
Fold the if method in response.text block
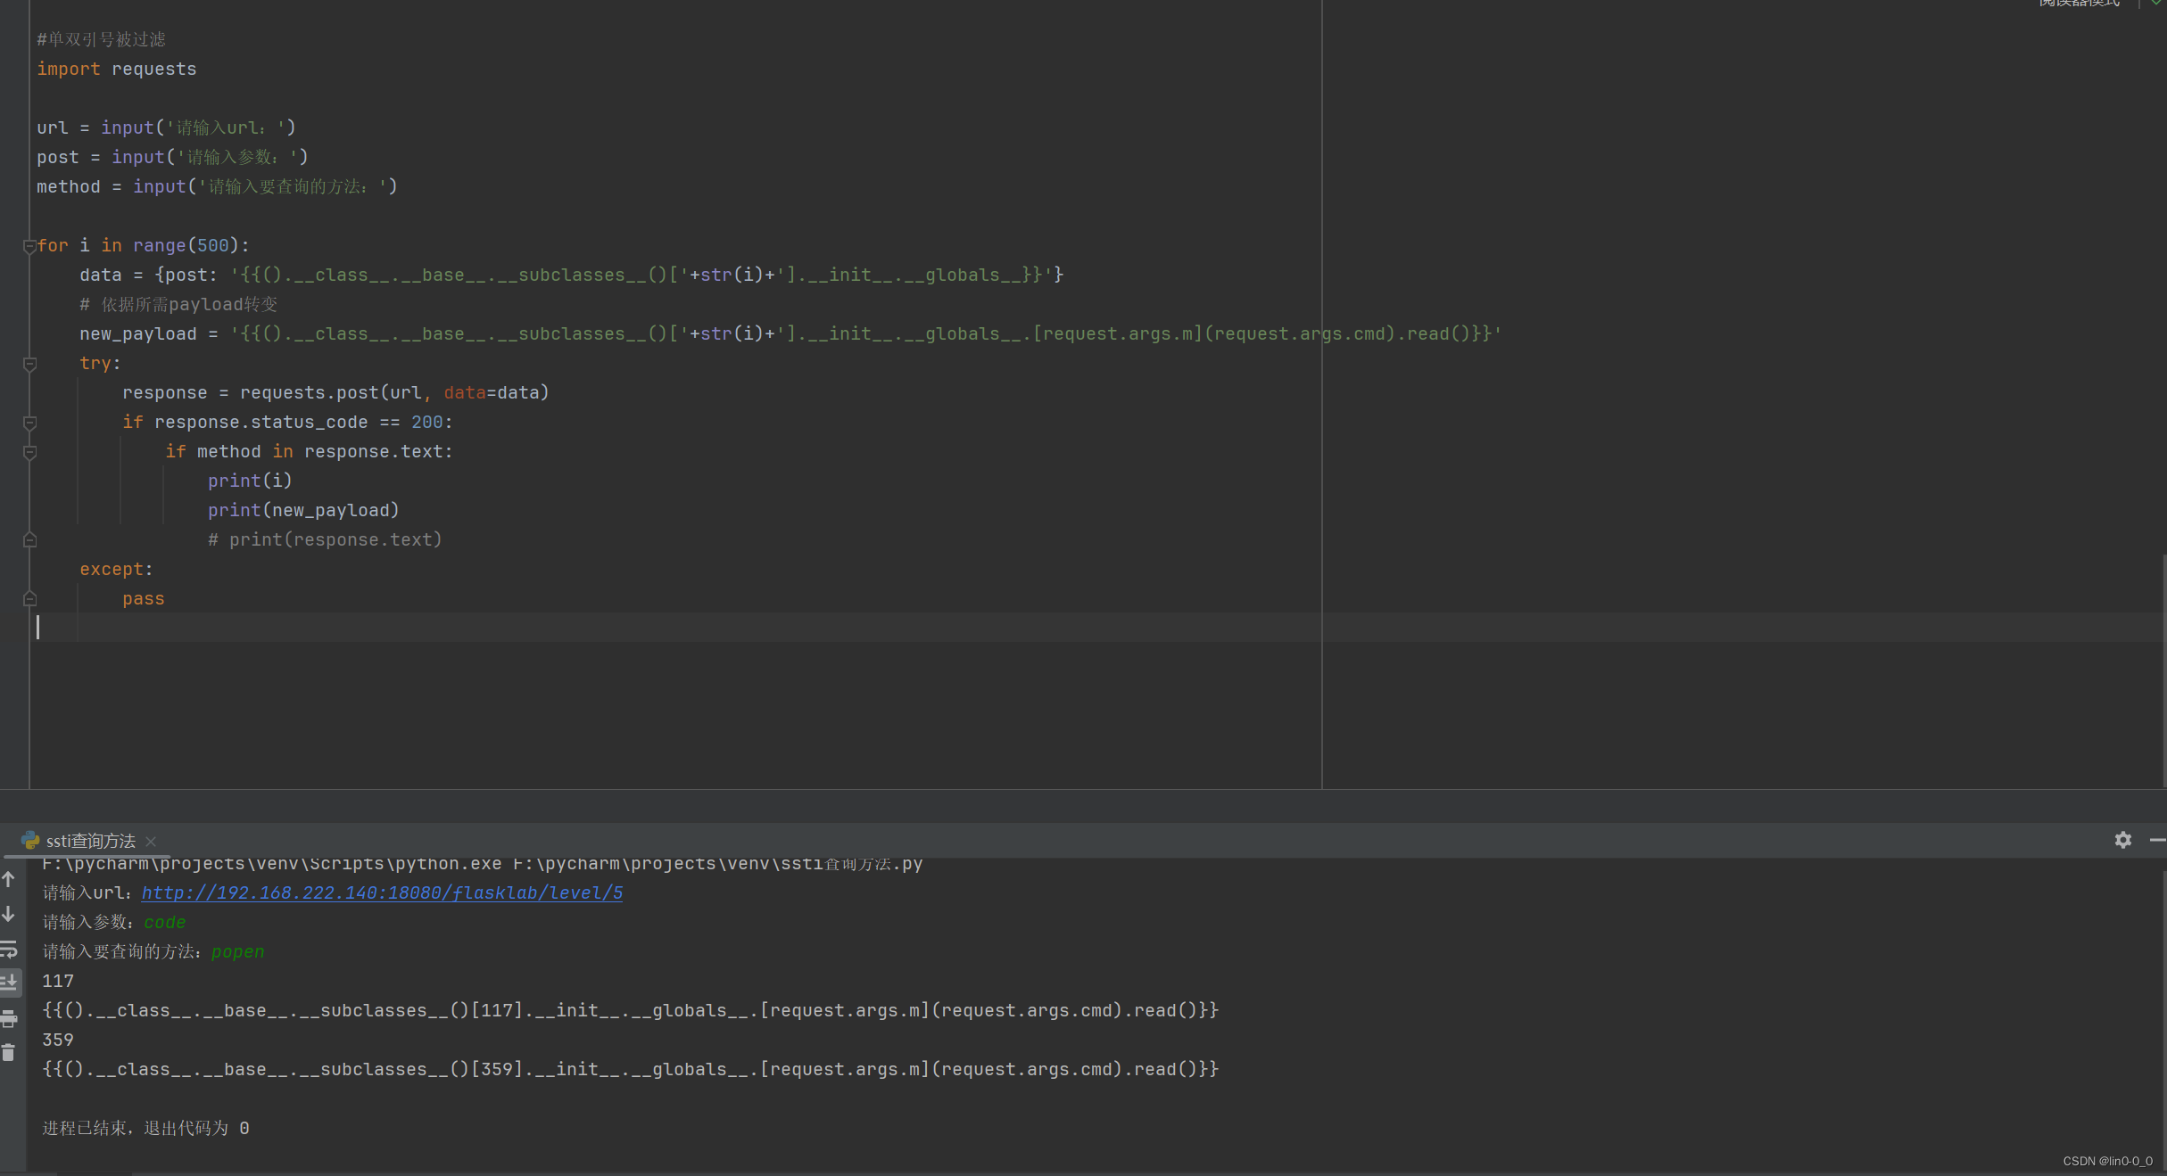29,452
